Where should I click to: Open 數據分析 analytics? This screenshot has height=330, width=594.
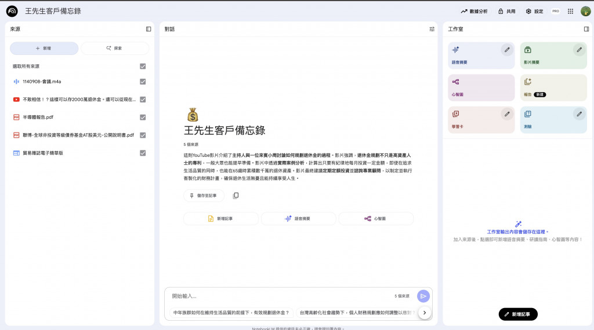coord(474,12)
